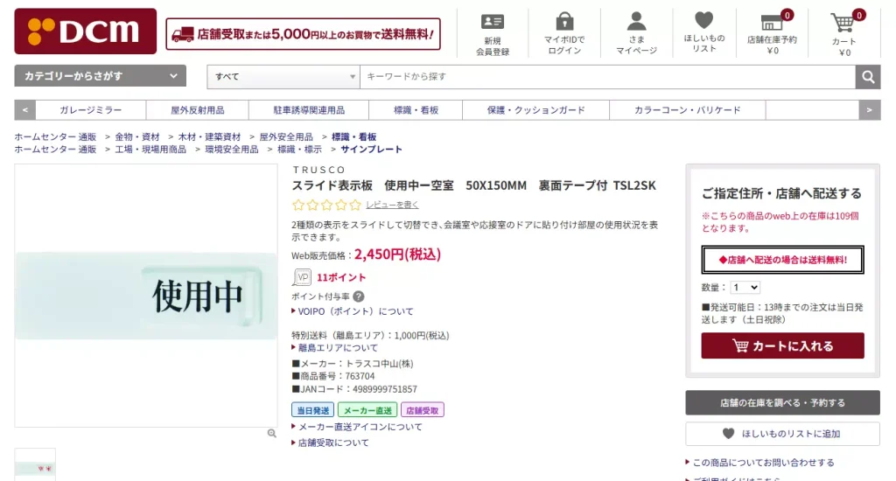Open the すべて search category dropdown

coord(283,77)
